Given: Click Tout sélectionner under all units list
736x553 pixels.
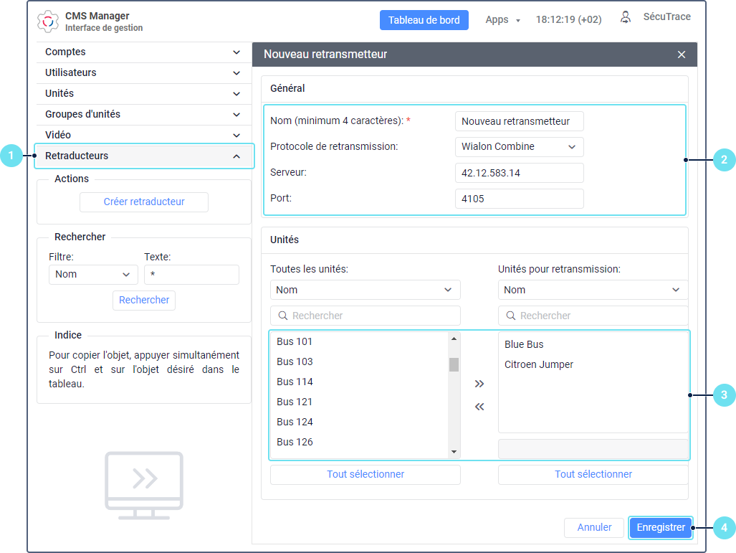Looking at the screenshot, I should point(365,475).
